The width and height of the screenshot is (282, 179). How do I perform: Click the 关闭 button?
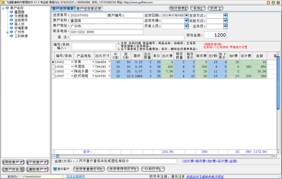coord(215,8)
